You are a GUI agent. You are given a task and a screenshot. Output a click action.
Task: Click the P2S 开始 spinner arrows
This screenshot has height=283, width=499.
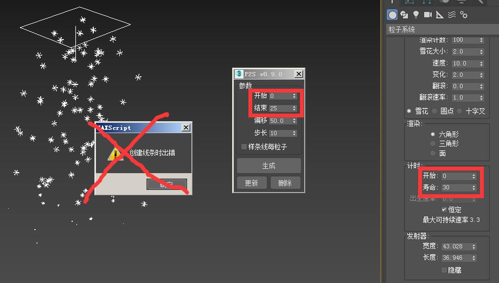294,96
